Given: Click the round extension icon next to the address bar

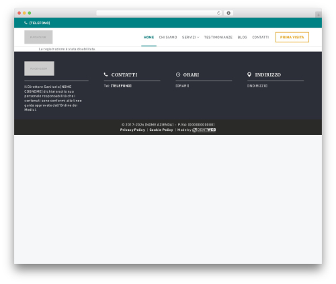Looking at the screenshot, I should pyautogui.click(x=228, y=13).
